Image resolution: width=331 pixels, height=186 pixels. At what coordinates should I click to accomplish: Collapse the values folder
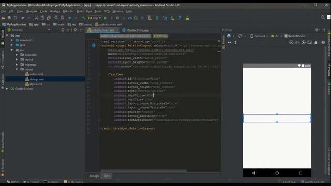click(17, 69)
